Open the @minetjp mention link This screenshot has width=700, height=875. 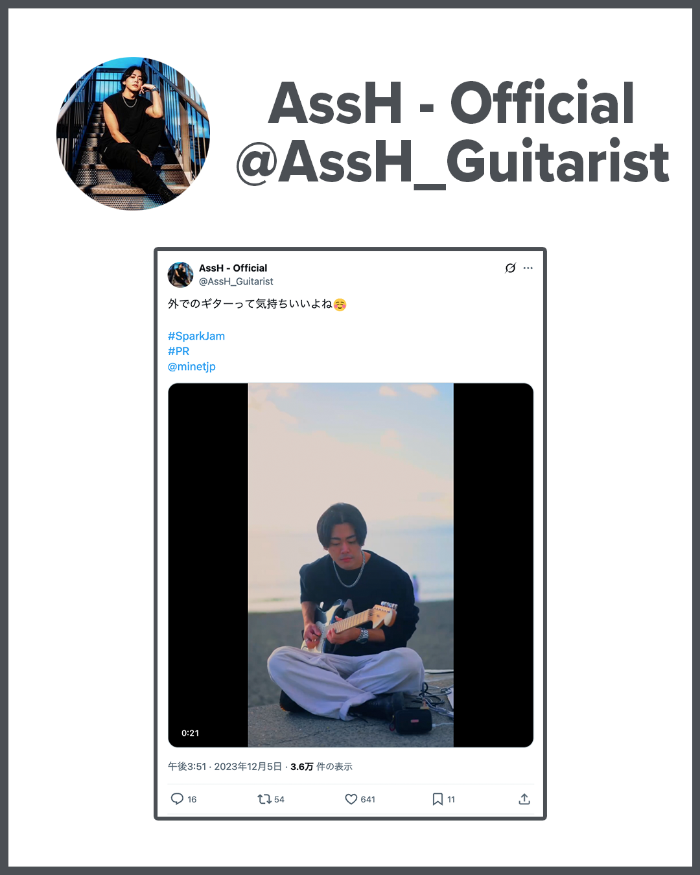192,366
